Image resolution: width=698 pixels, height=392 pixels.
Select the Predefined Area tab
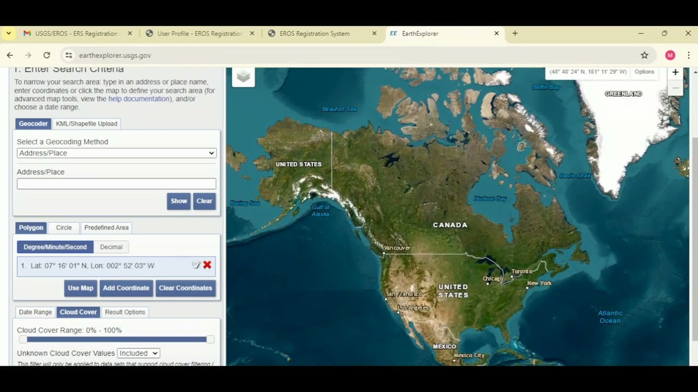coord(106,228)
